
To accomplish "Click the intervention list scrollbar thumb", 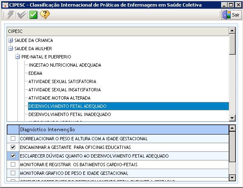I will [232, 147].
